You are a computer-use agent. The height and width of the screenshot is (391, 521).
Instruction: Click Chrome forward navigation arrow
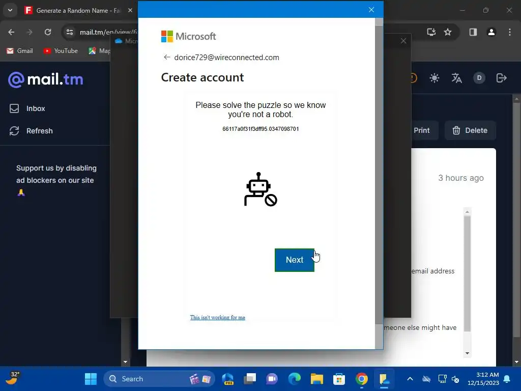(30, 32)
